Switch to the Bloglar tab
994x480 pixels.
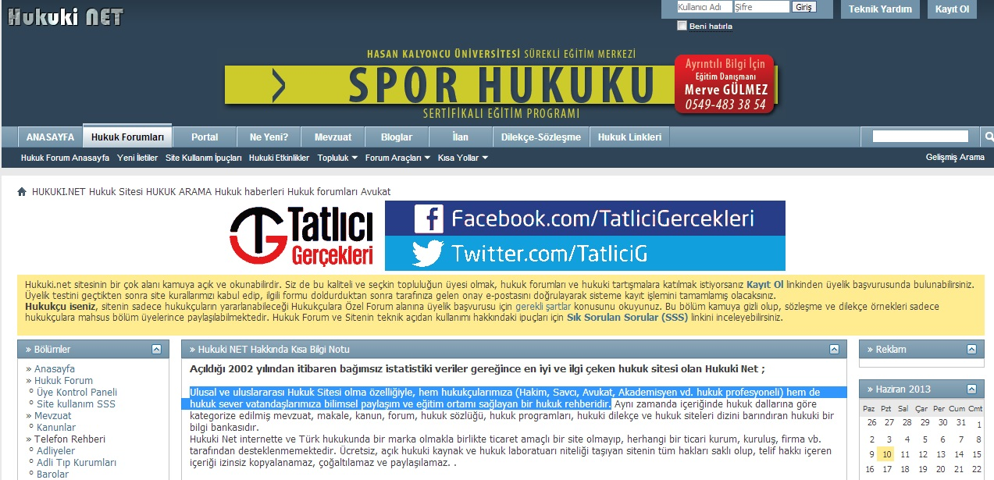(x=397, y=137)
